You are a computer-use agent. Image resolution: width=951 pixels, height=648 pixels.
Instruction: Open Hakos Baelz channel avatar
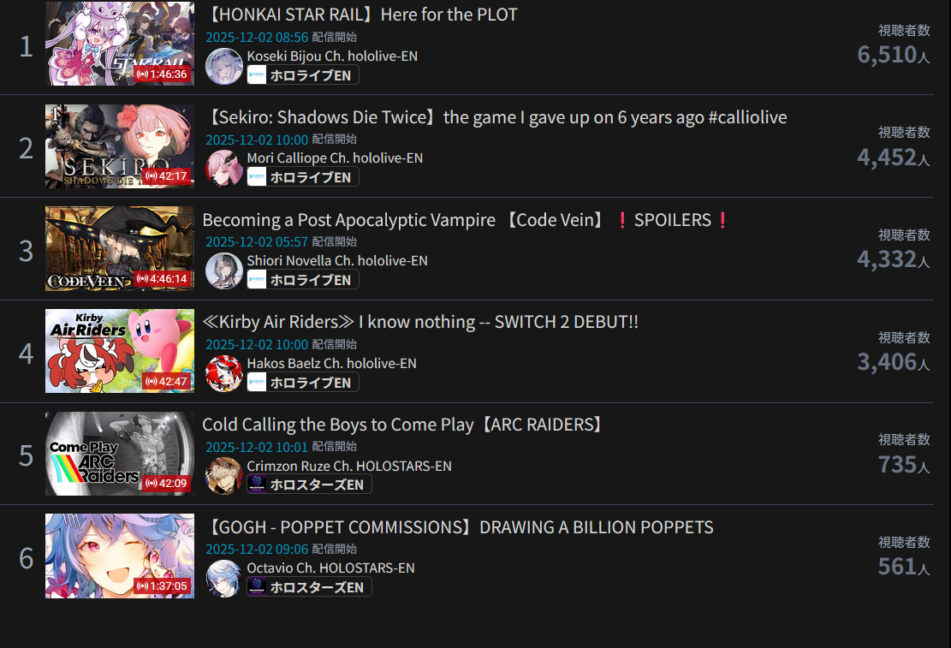point(223,373)
